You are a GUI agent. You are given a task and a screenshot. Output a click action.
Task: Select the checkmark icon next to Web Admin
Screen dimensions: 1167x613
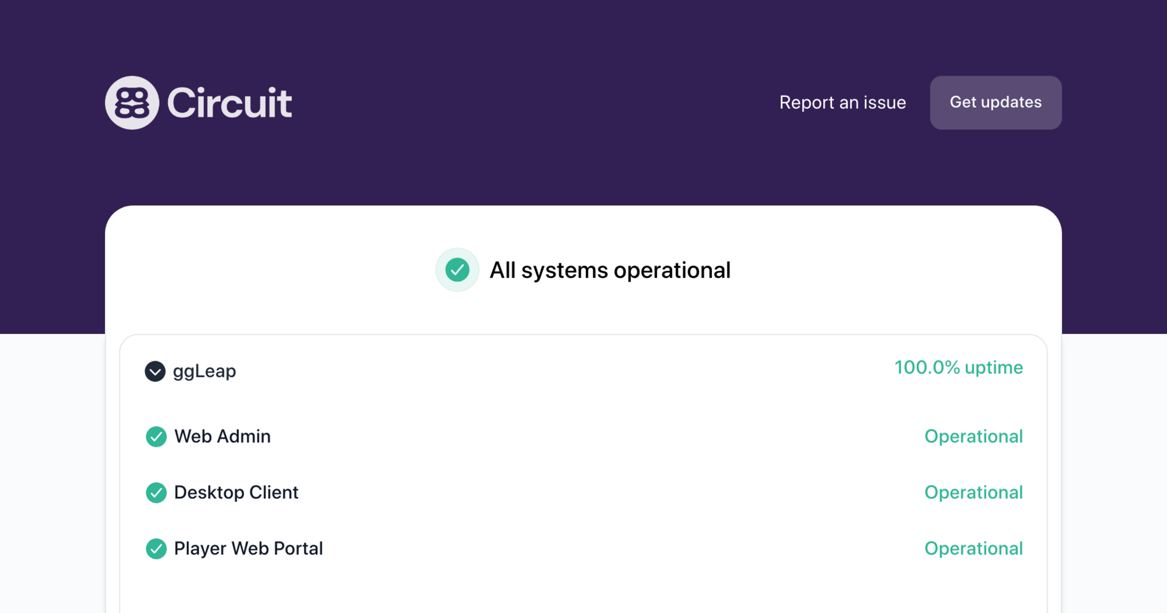[156, 437]
